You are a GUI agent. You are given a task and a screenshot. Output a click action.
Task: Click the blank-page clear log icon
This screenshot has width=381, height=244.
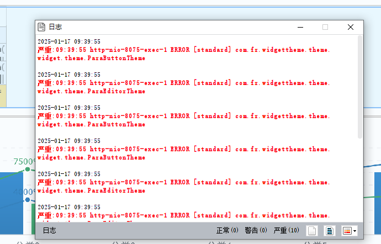312,231
